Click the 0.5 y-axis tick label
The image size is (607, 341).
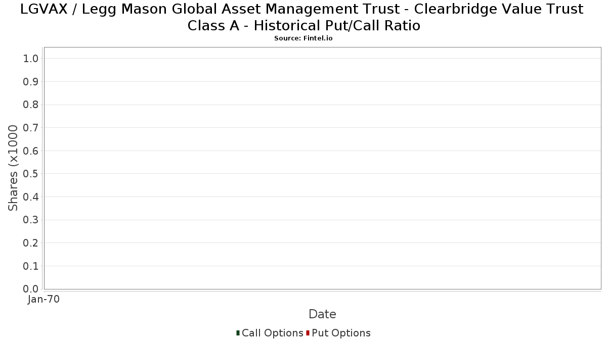click(x=31, y=174)
